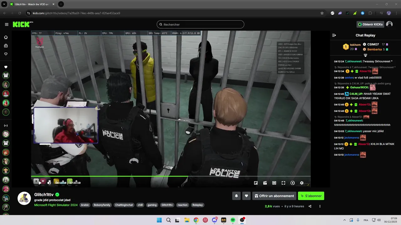Open Following heart outline in sidebar
Image resolution: width=401 pixels, height=225 pixels.
[x=6, y=54]
